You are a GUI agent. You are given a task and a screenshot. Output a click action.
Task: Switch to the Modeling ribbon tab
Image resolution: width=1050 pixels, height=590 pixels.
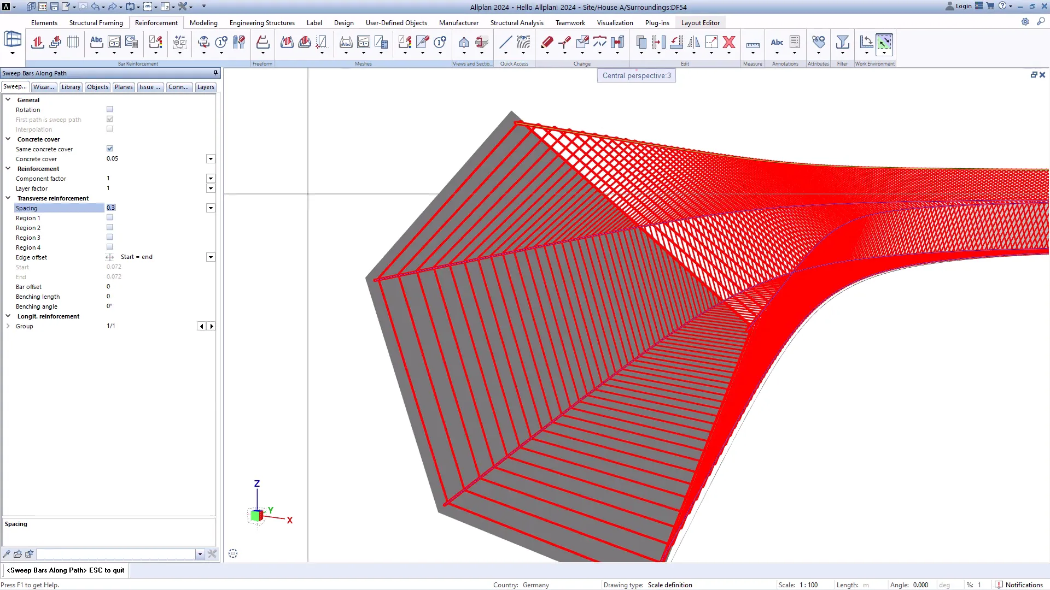point(203,23)
